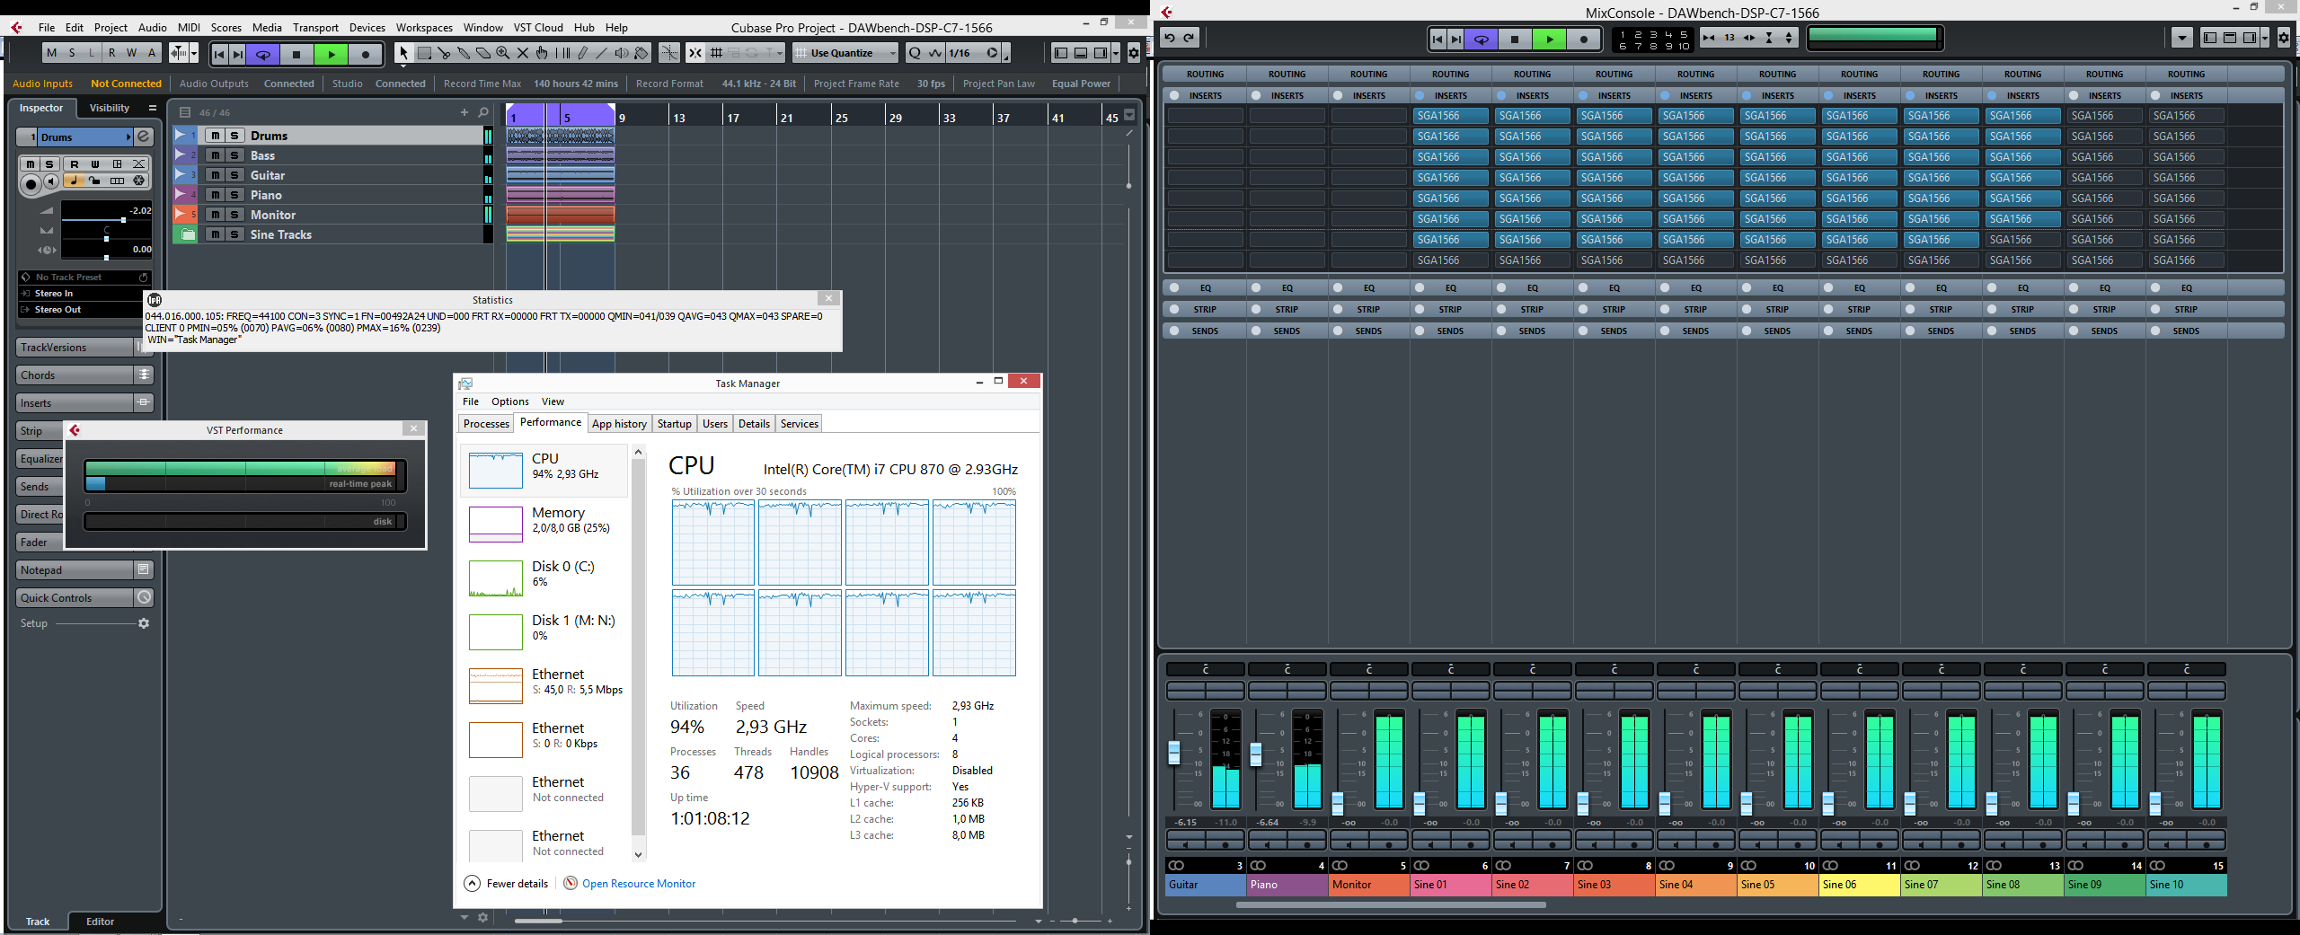Open MixConsole setup gear icon
The height and width of the screenshot is (935, 2300).
(2283, 38)
